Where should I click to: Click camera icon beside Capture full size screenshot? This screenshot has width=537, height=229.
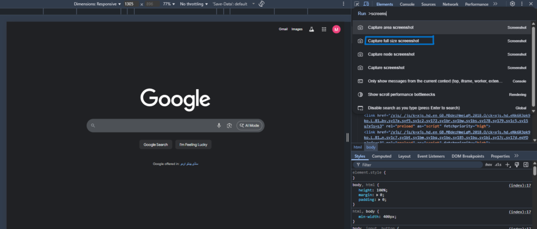pyautogui.click(x=360, y=41)
